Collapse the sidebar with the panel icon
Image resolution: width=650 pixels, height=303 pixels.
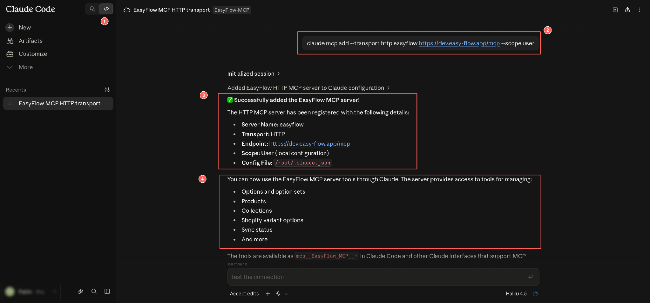(x=107, y=292)
